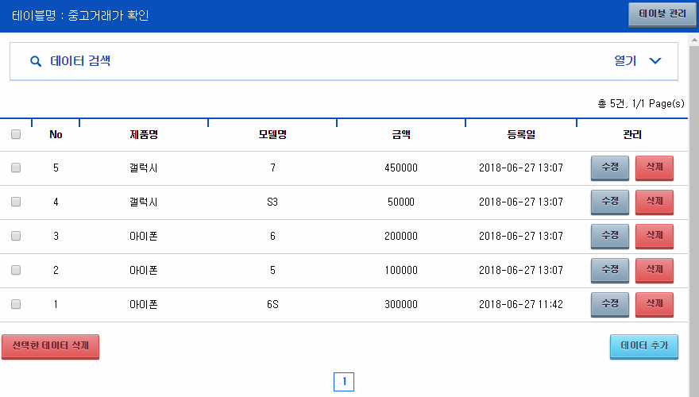Screen dimensions: 699x397
Task: Click the No column header
Action: (x=56, y=134)
